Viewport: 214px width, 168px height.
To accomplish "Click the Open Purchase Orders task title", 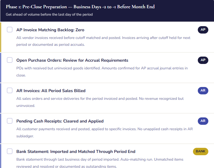I will 72,60.
